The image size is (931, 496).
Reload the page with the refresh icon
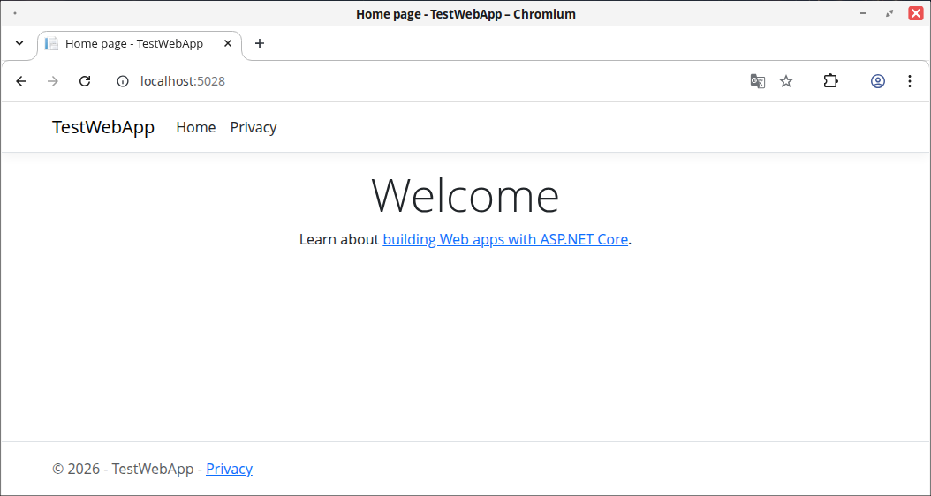pyautogui.click(x=85, y=81)
